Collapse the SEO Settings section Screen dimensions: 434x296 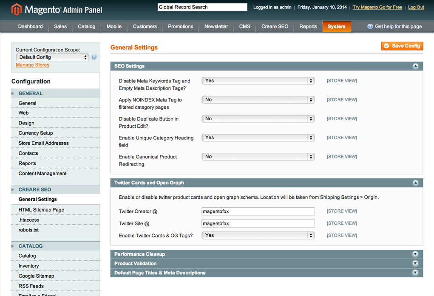click(415, 66)
